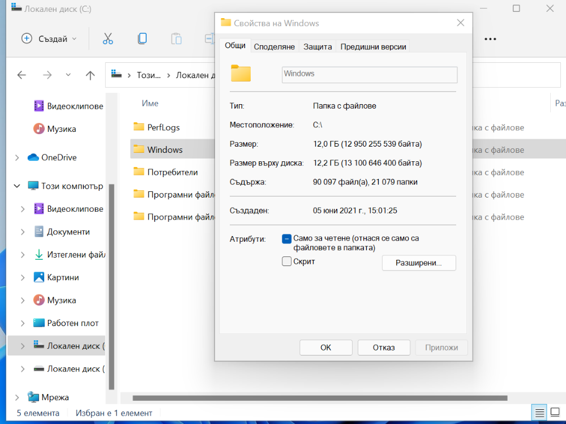The height and width of the screenshot is (424, 566).
Task: Go back with the left arrow
Action: pos(22,75)
